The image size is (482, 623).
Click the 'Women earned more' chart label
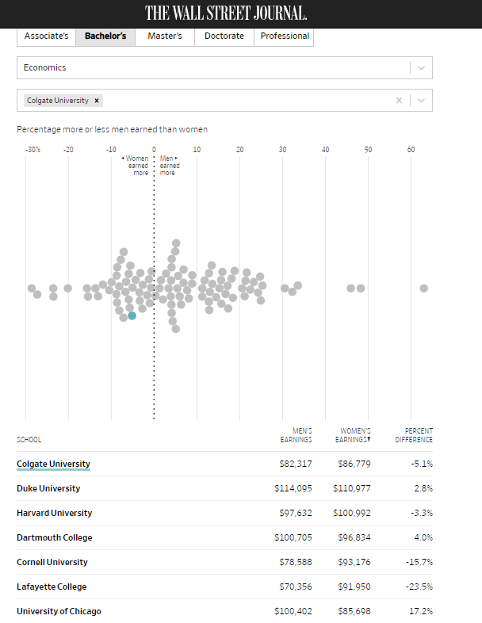coord(135,166)
